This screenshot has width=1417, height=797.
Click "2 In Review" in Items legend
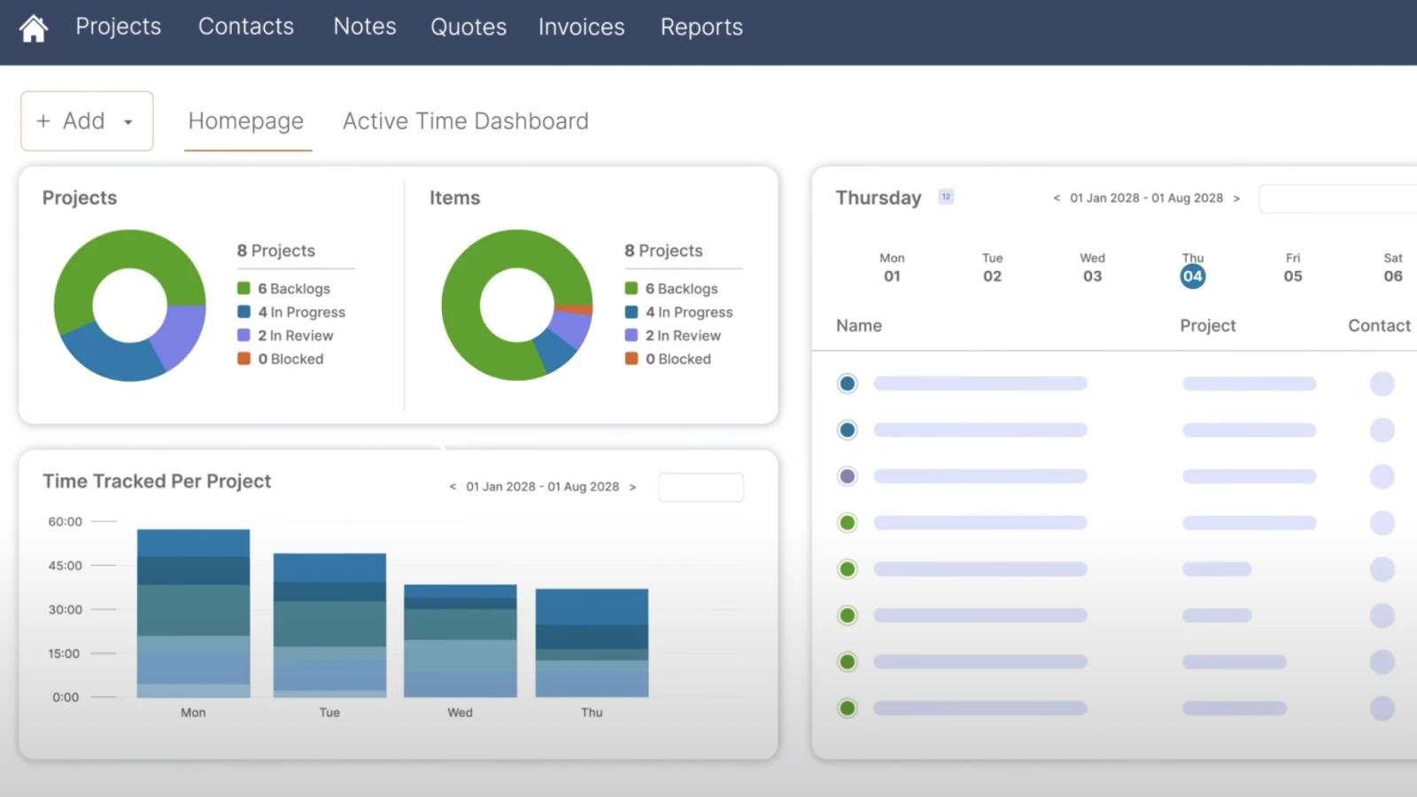683,336
